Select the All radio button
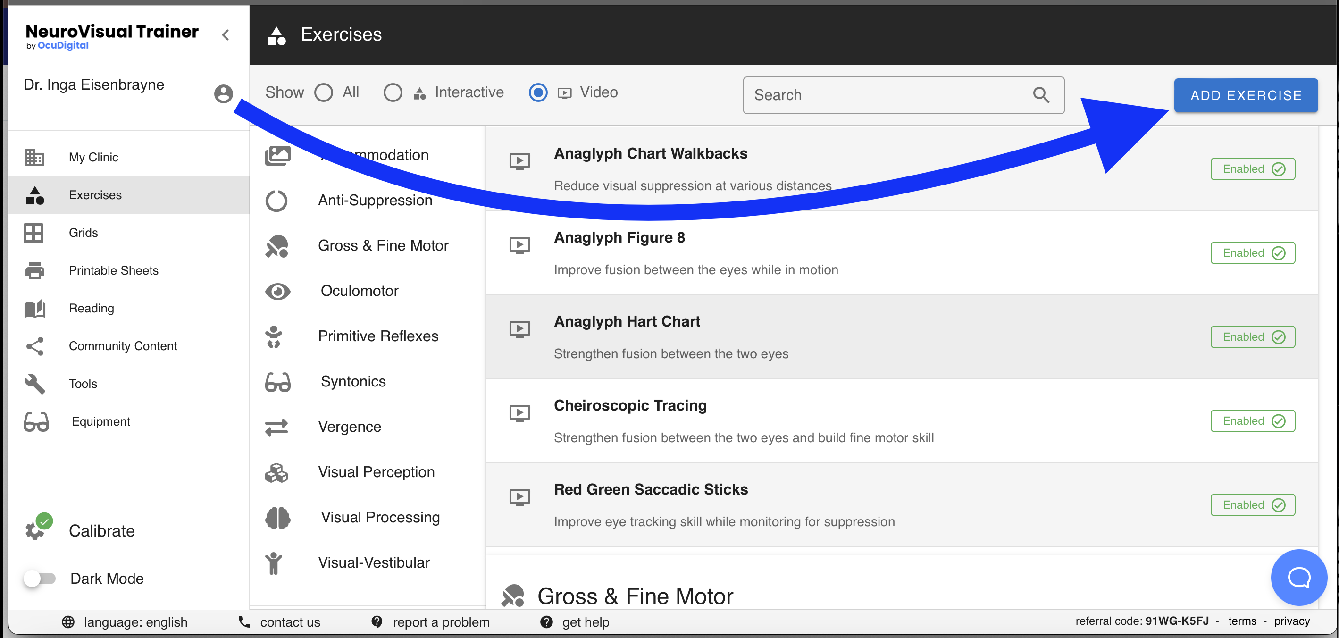Viewport: 1339px width, 638px height. [323, 92]
